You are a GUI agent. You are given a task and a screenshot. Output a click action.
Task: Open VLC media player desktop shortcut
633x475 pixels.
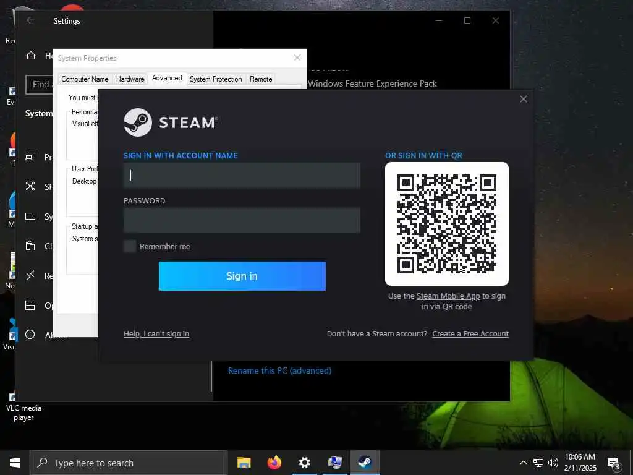point(23,406)
